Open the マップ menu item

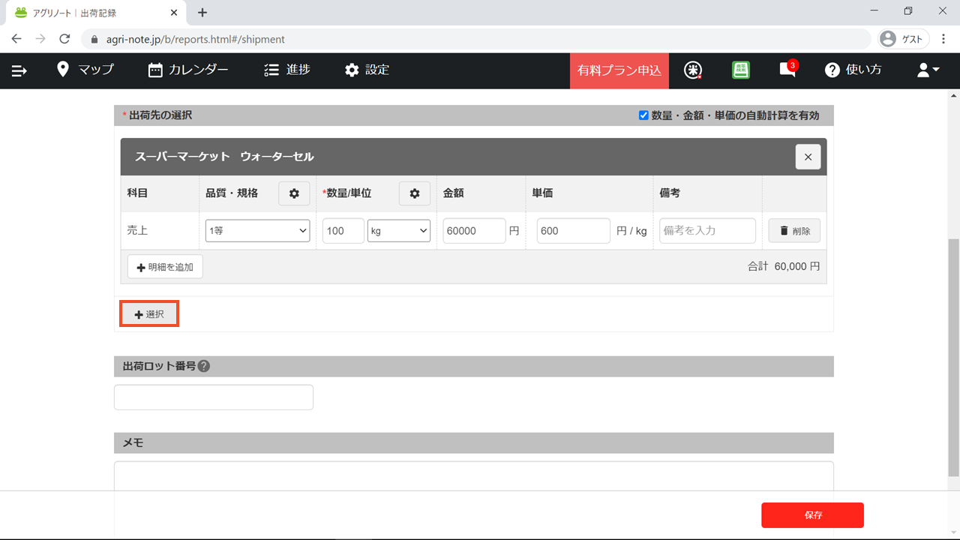coord(85,70)
